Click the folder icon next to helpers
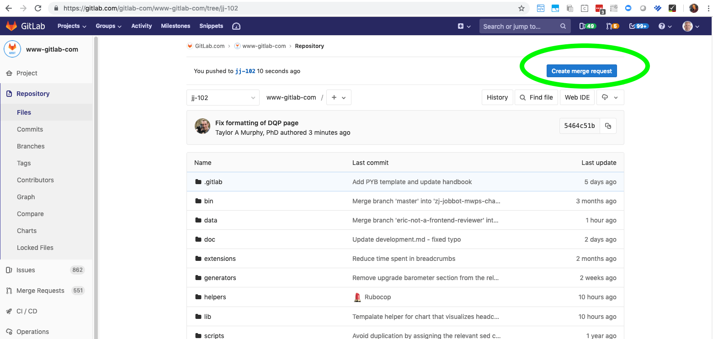713x339 pixels. click(198, 297)
